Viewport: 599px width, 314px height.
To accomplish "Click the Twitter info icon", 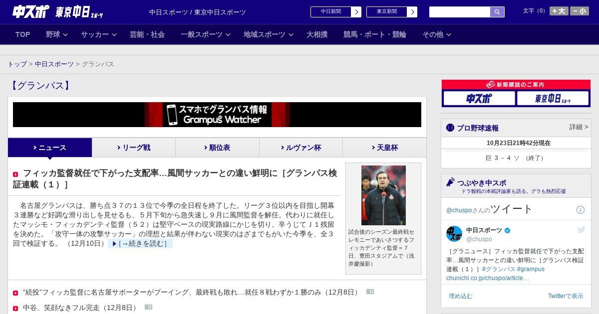I will 581,210.
